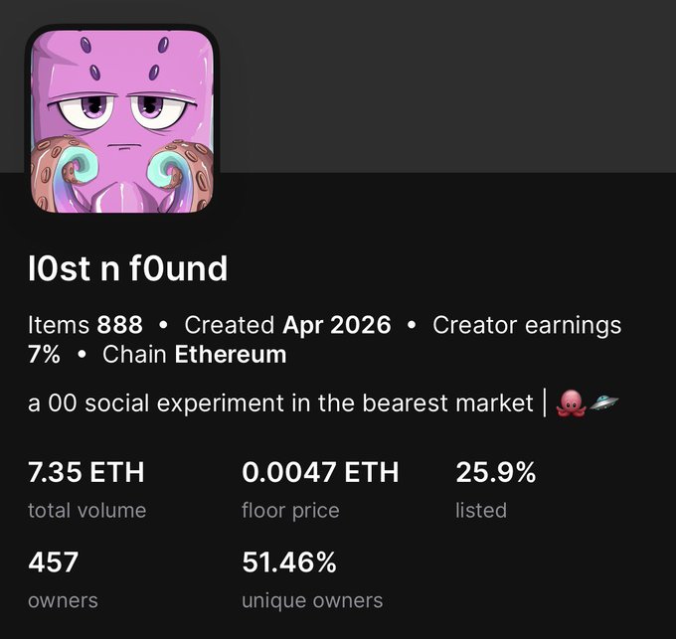Click the 0.0047 ETH floor value

pyautogui.click(x=320, y=473)
